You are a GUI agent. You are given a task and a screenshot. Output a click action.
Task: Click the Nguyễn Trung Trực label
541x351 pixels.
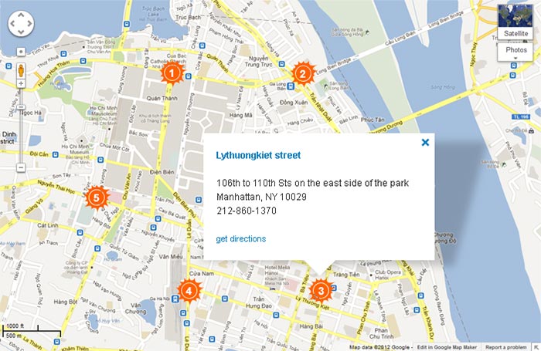(258, 62)
